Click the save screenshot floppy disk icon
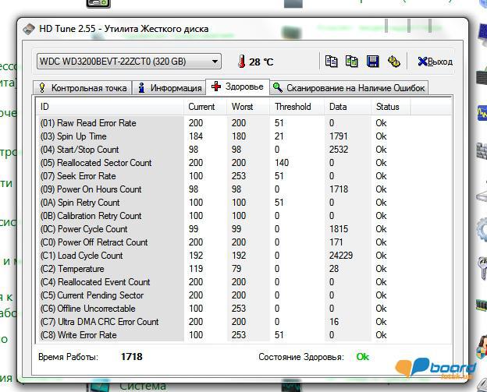Screen dimensions: 487x392 pos(373,61)
